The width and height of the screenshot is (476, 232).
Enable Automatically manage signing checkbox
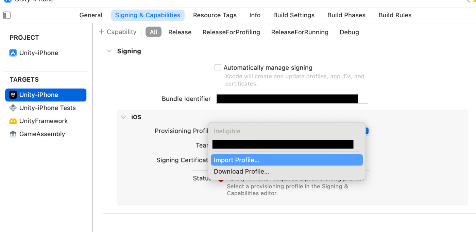[218, 67]
